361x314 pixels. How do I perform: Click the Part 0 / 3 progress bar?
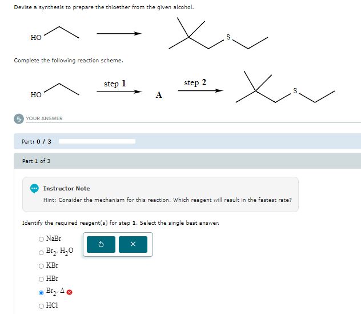point(97,141)
